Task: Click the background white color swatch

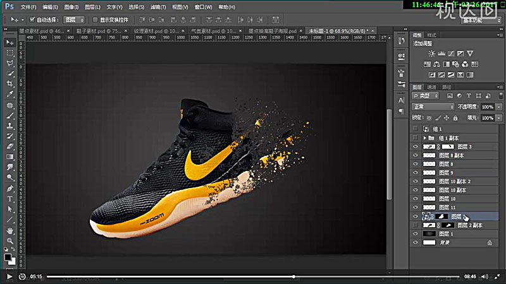Action: click(13, 261)
